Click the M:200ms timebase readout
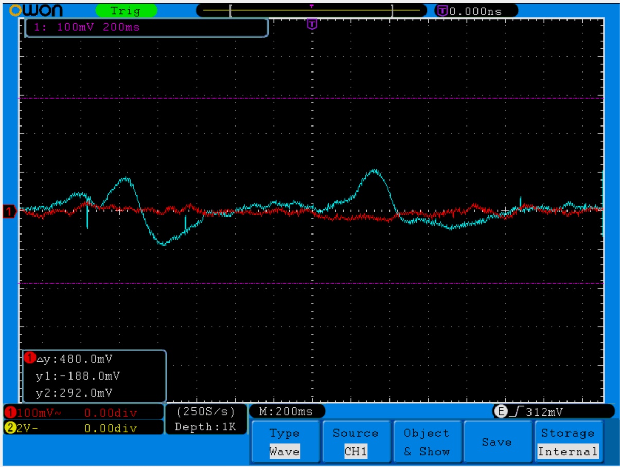The image size is (620, 467). click(x=288, y=411)
